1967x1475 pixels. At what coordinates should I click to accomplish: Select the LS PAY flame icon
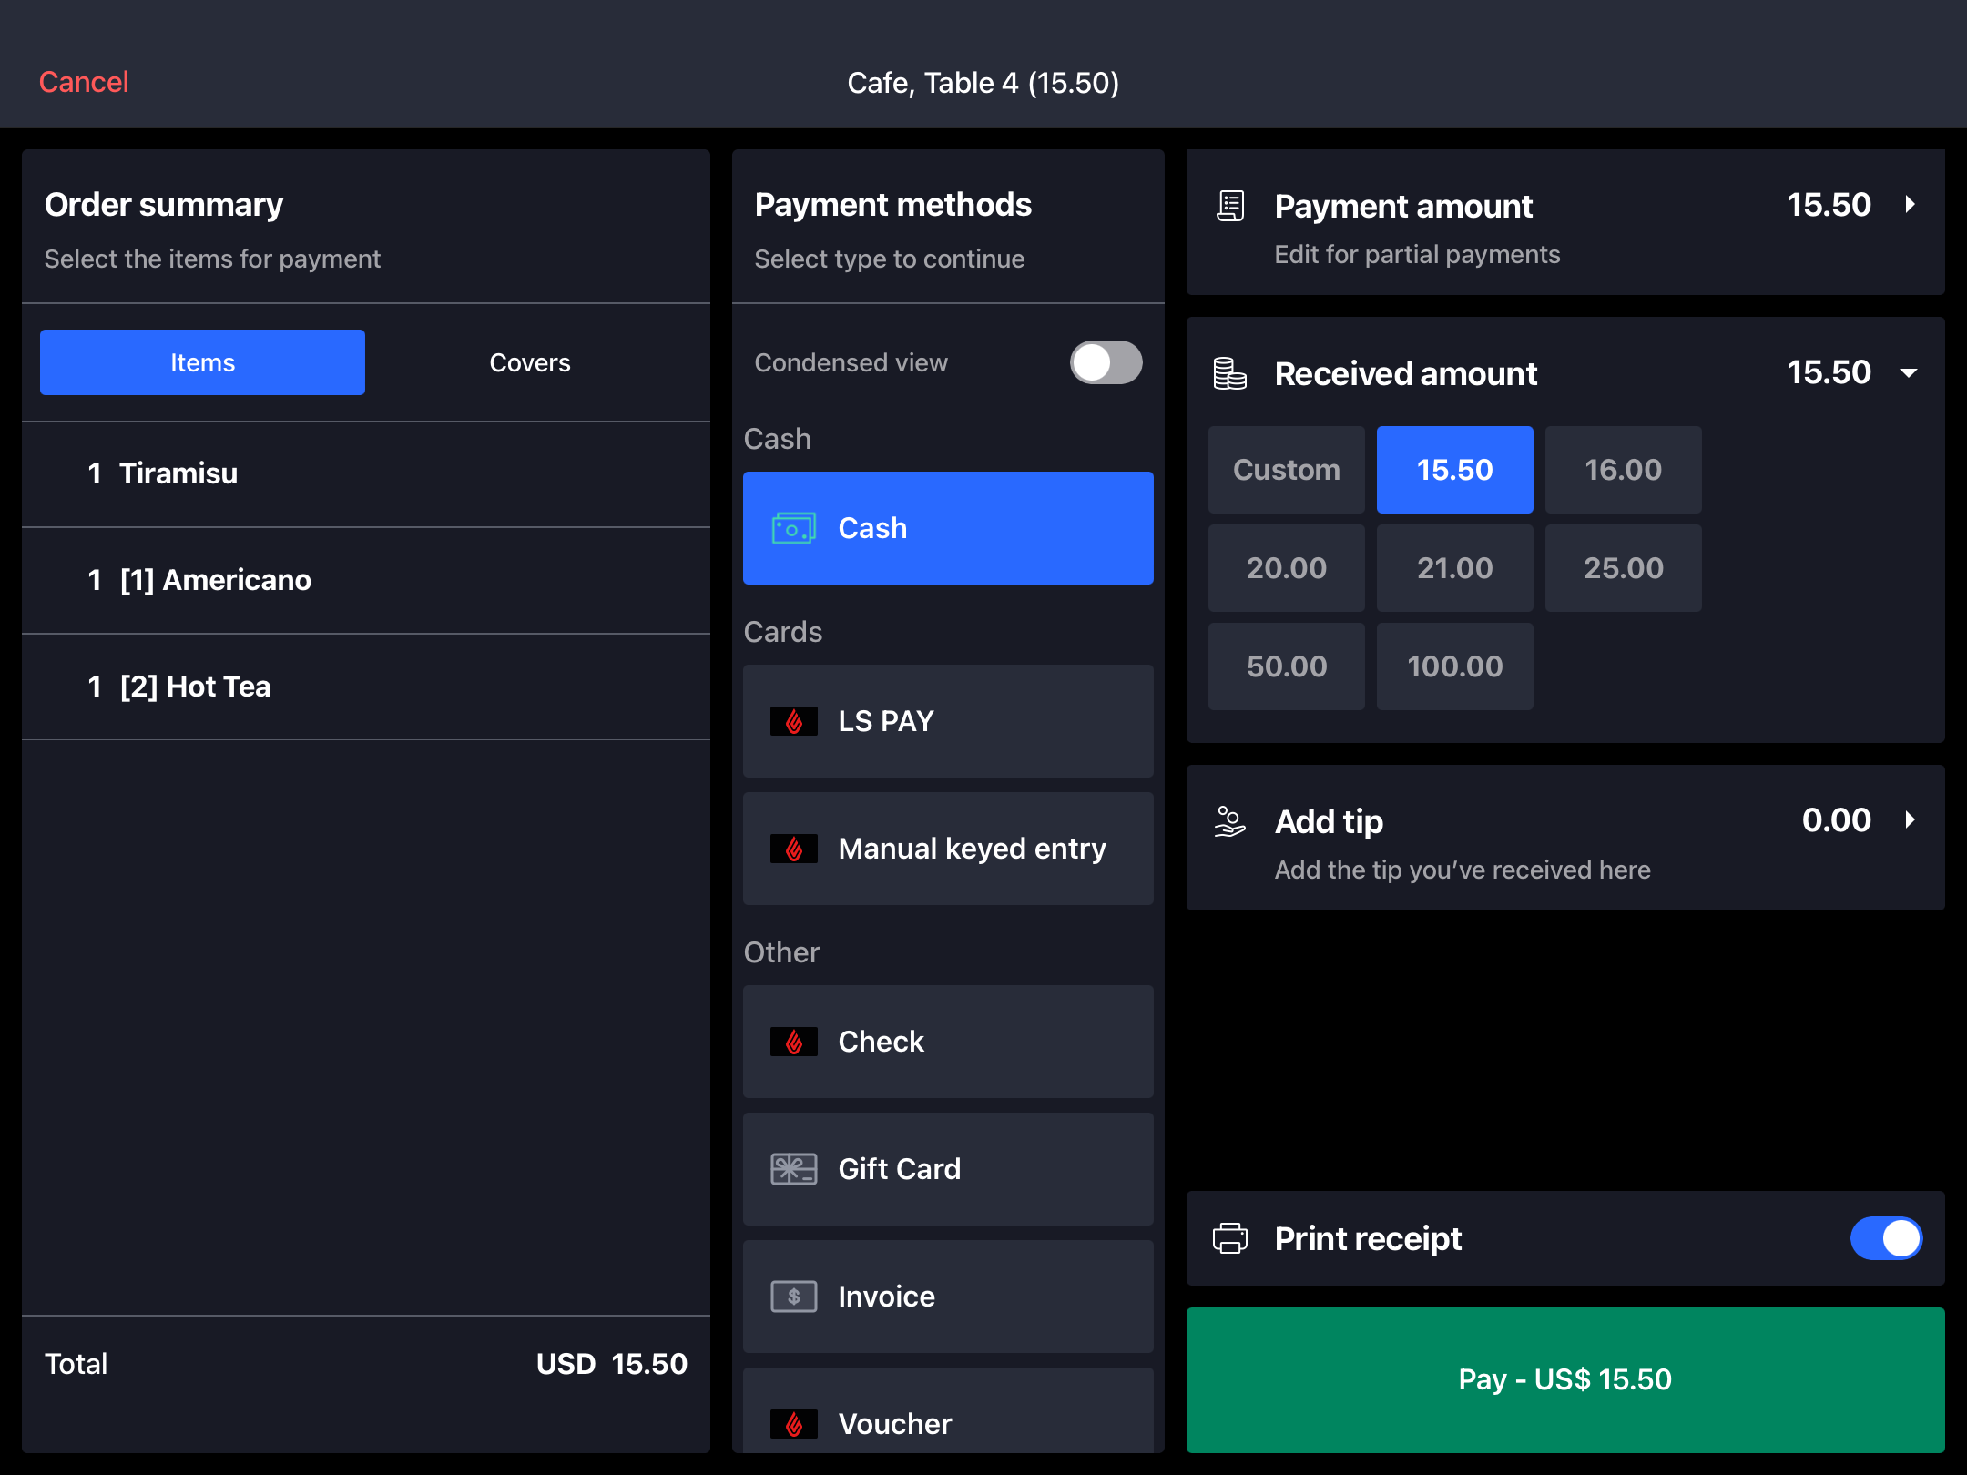click(x=793, y=721)
